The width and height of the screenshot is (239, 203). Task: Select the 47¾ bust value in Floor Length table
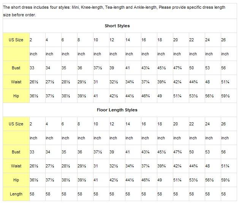pos(177,152)
